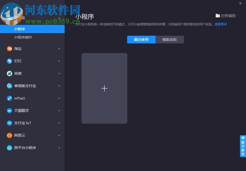The height and width of the screenshot is (171, 246).
Task: Expand the 钉钉 section arrow
Action: [x=59, y=61]
